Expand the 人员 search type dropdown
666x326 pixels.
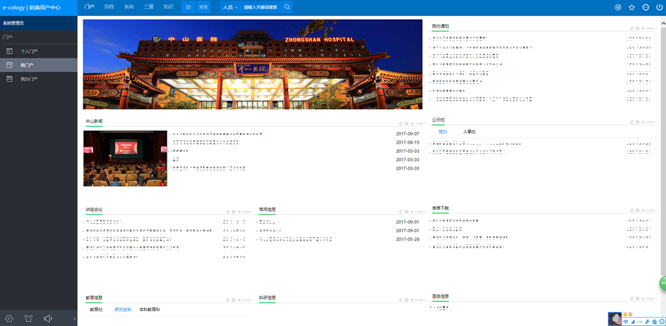coord(230,7)
